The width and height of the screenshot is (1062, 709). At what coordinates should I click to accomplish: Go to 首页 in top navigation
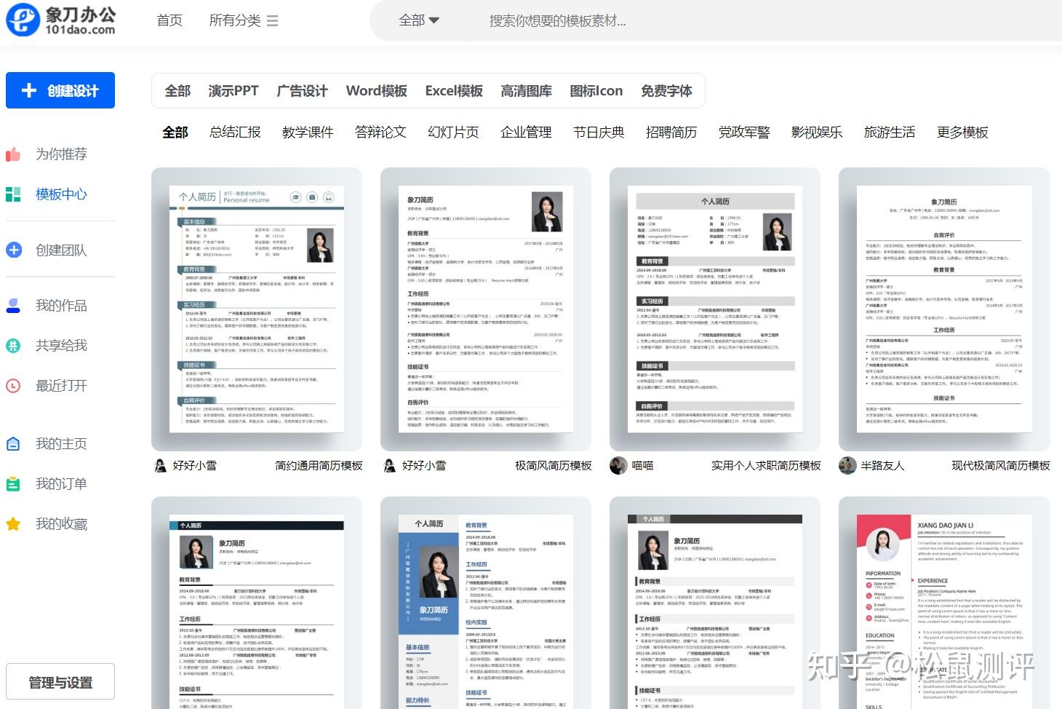169,20
